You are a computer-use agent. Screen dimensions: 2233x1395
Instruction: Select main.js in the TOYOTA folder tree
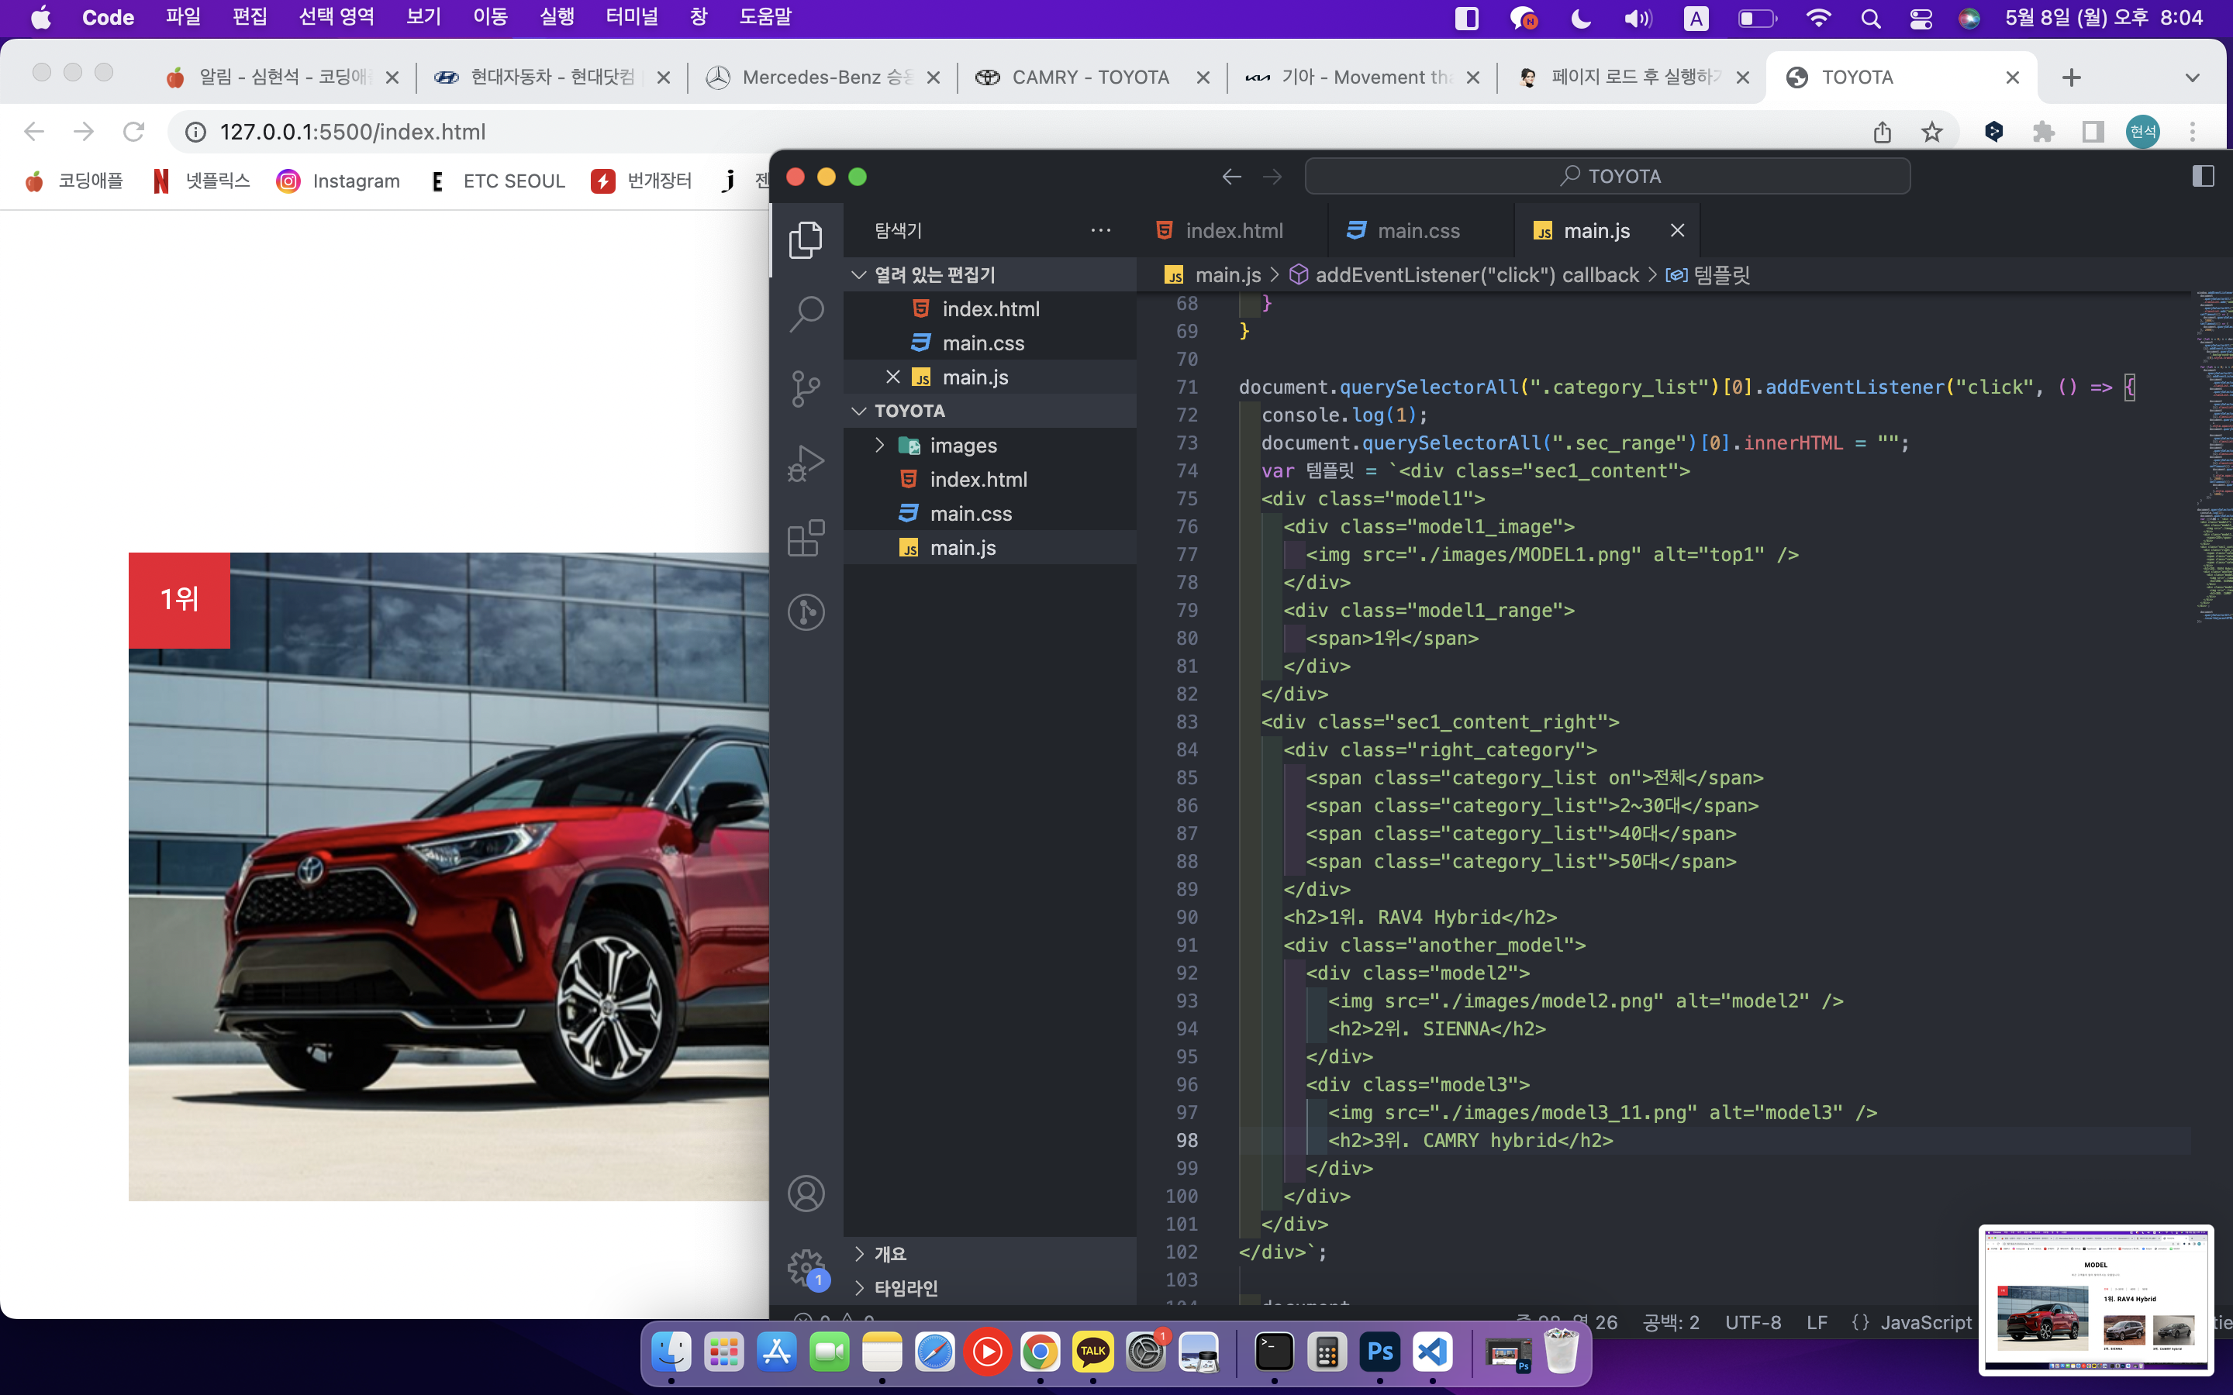tap(990, 548)
